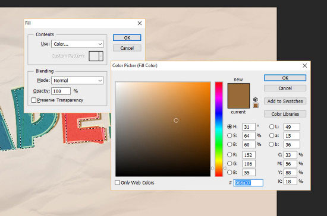Click Cancel in the Fill dialog

[127, 48]
